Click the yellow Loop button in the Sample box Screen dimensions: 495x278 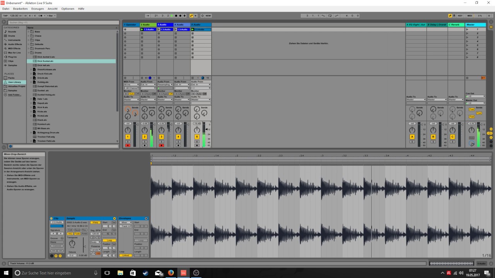(109, 241)
